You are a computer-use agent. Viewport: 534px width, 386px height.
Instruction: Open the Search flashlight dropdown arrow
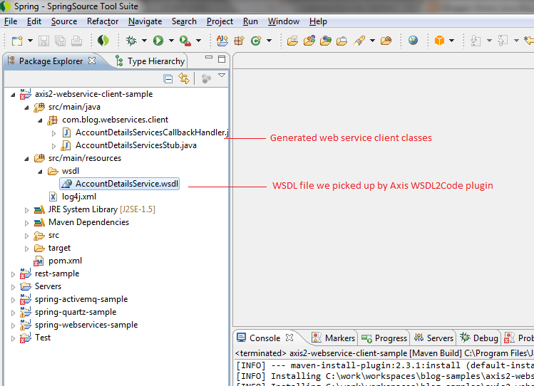373,41
